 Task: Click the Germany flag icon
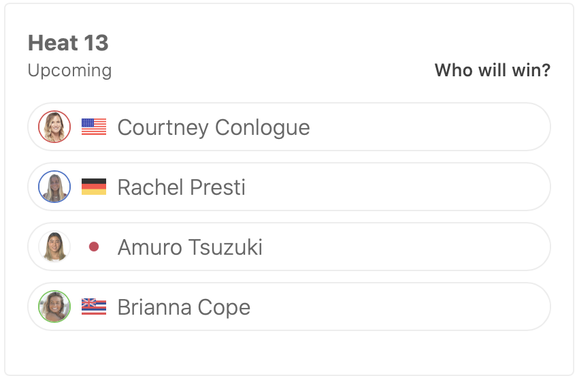(x=94, y=187)
